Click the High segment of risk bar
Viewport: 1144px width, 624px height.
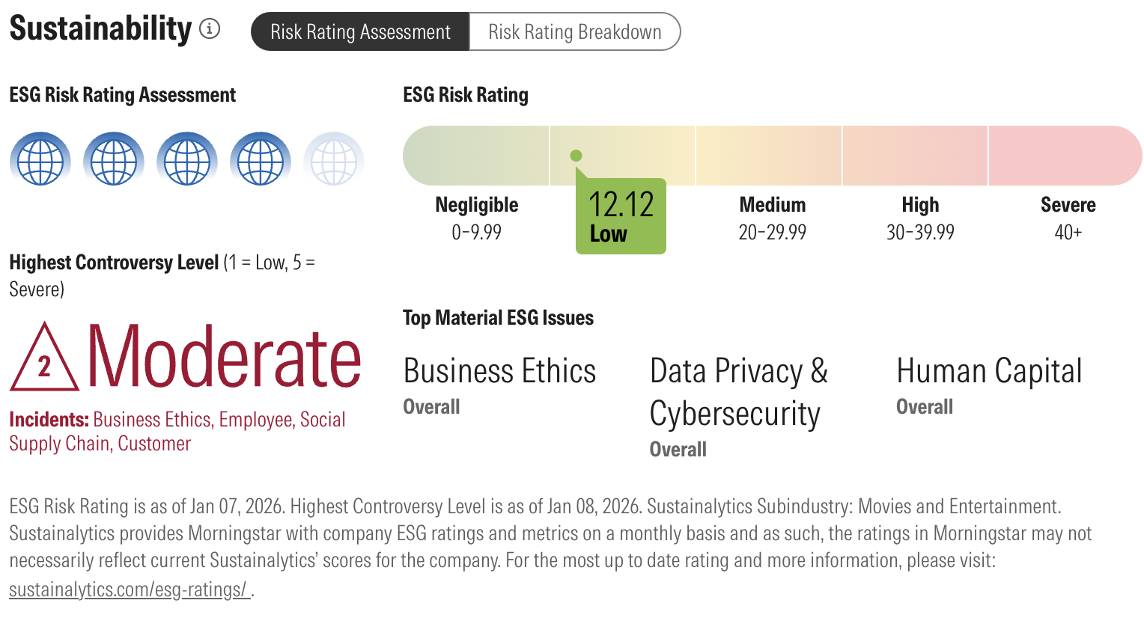pos(915,156)
